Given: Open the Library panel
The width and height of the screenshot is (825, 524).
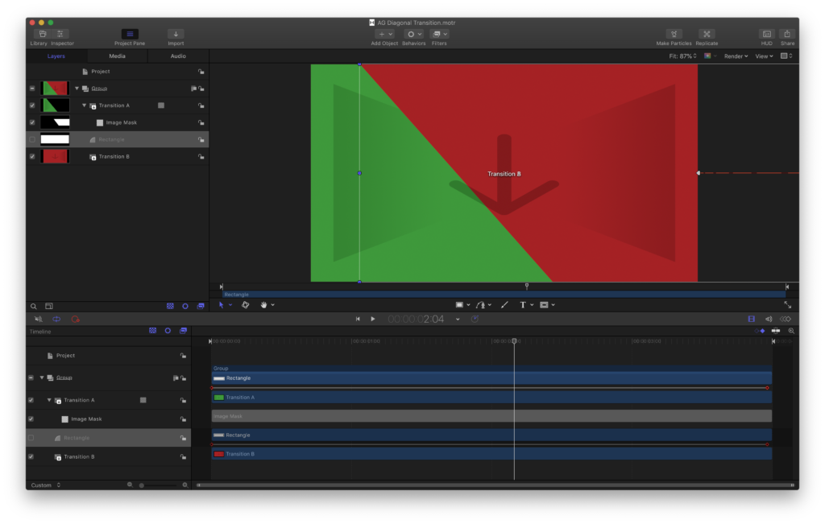Looking at the screenshot, I should point(43,34).
